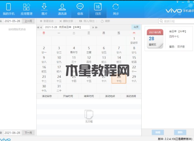This screenshot has width=194, height=141.
Task: Click the version text in status bar
Action: (x=175, y=139)
